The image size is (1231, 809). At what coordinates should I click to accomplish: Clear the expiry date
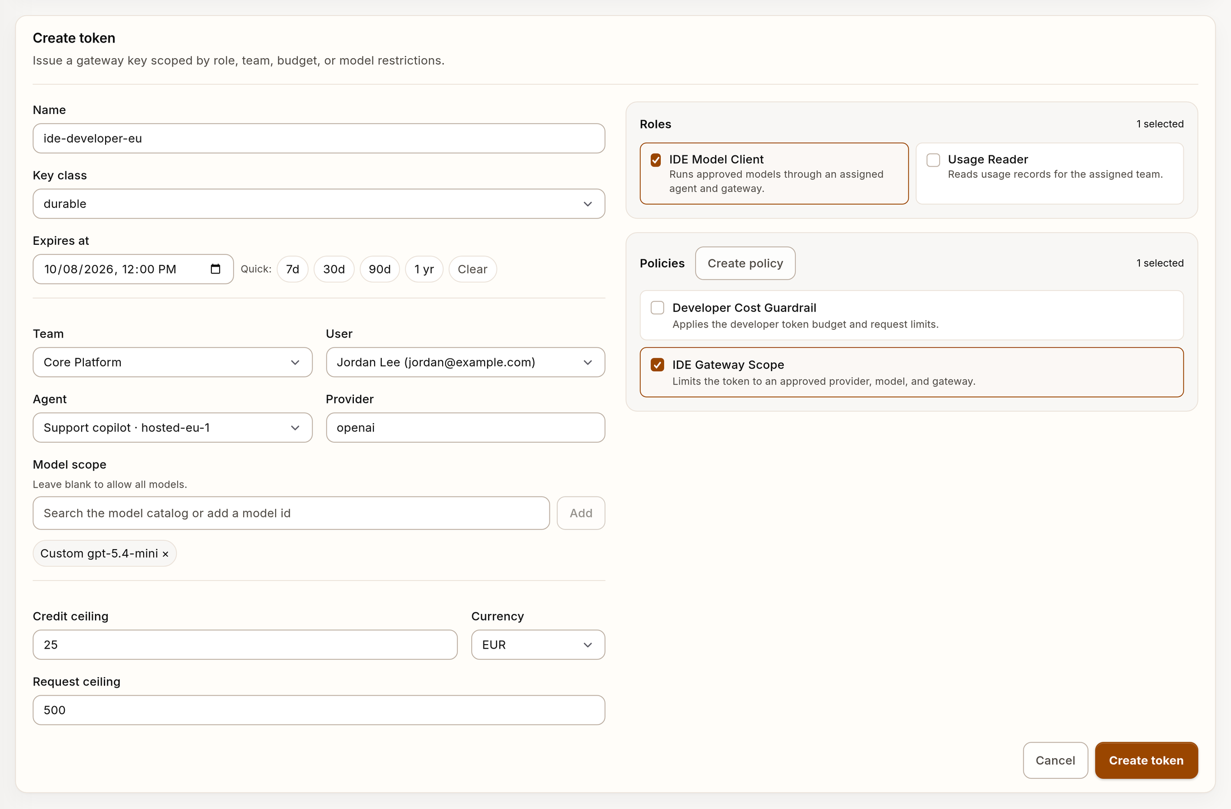tap(472, 269)
